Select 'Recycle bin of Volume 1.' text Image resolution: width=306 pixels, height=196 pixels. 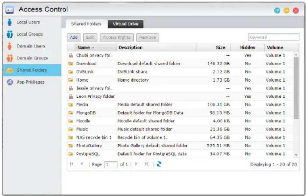[142, 138]
